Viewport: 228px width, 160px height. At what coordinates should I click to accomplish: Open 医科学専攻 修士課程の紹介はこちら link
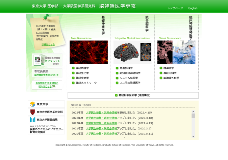(x=47, y=85)
